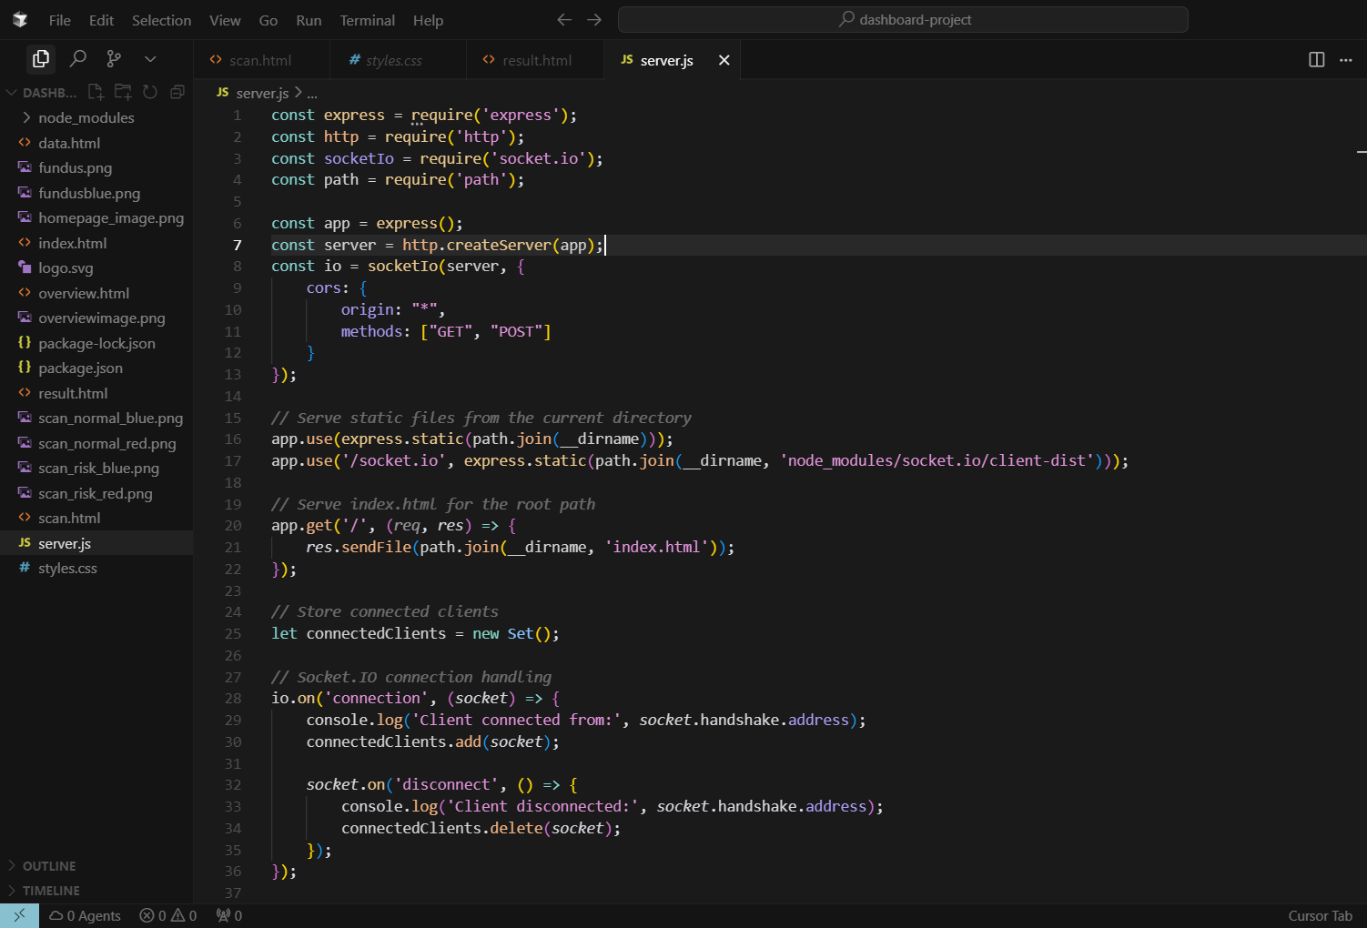
Task: Click the Cursor Tab status entry
Action: point(1320,915)
